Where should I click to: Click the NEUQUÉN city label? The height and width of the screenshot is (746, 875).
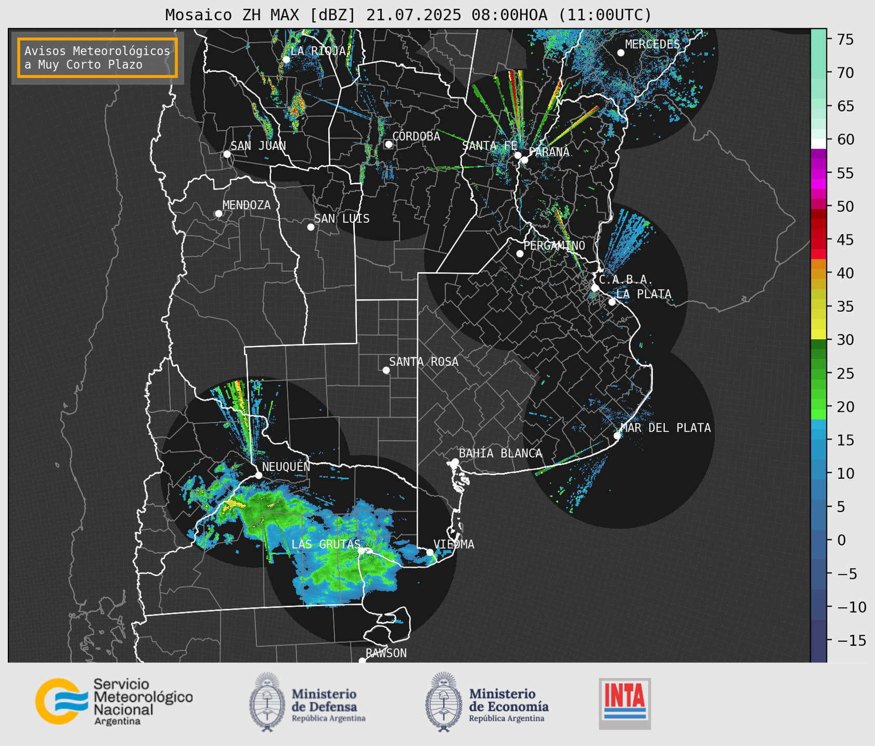(286, 467)
